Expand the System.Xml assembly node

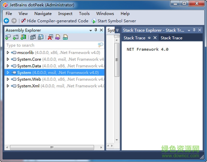coord(8,86)
